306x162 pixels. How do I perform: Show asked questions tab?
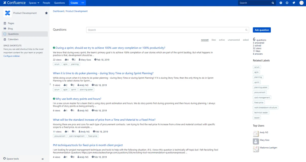(246, 40)
